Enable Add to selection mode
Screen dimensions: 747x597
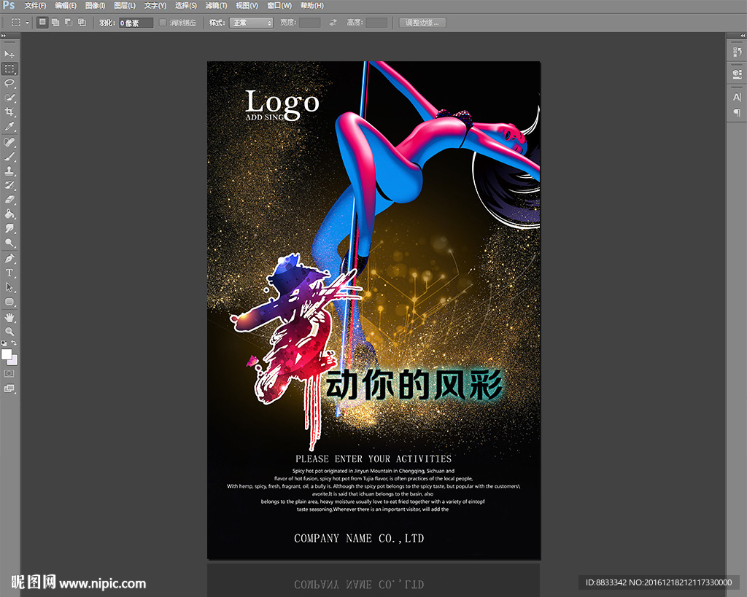click(x=55, y=23)
